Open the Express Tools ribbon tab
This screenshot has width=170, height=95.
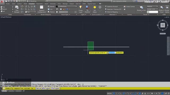tap(92, 4)
